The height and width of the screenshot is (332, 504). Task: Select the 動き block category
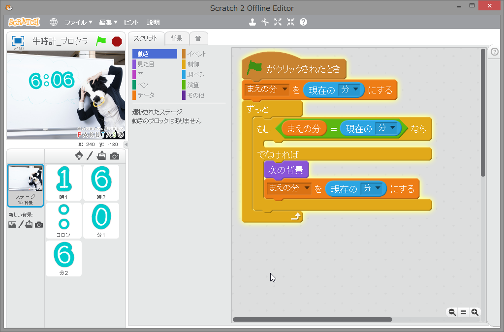pos(155,54)
